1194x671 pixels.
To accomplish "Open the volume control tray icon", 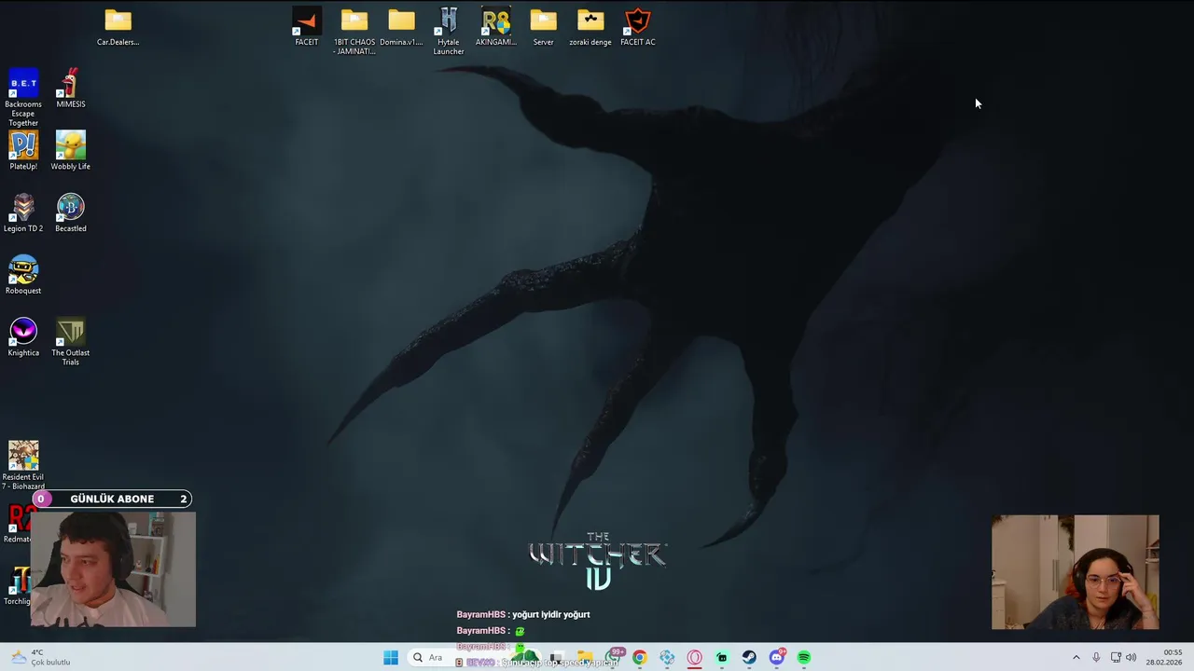I will point(1132,658).
